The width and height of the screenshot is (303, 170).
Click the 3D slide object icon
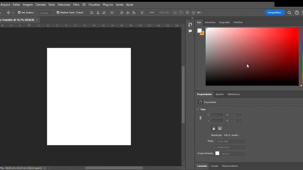193,13
